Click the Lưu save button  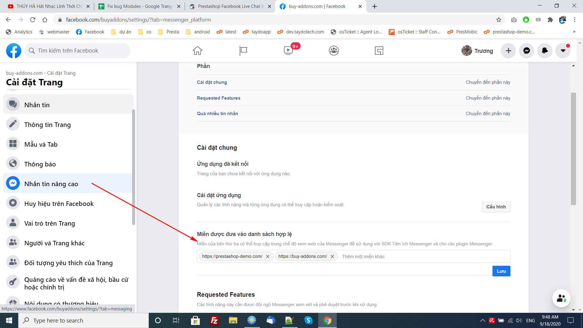(501, 271)
